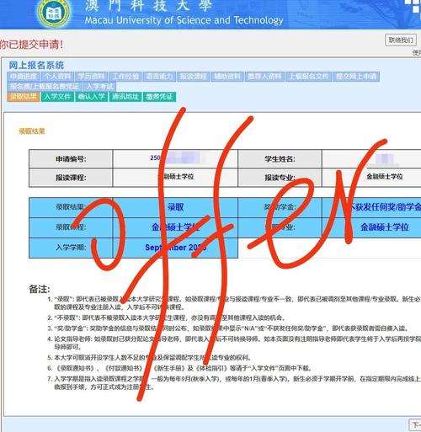The width and height of the screenshot is (421, 432).
Task: Select the 语言能力 tab
Action: click(x=159, y=77)
